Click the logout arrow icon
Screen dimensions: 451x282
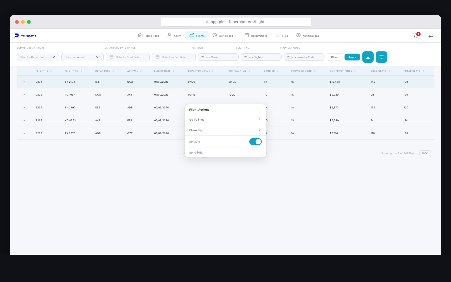pyautogui.click(x=431, y=36)
